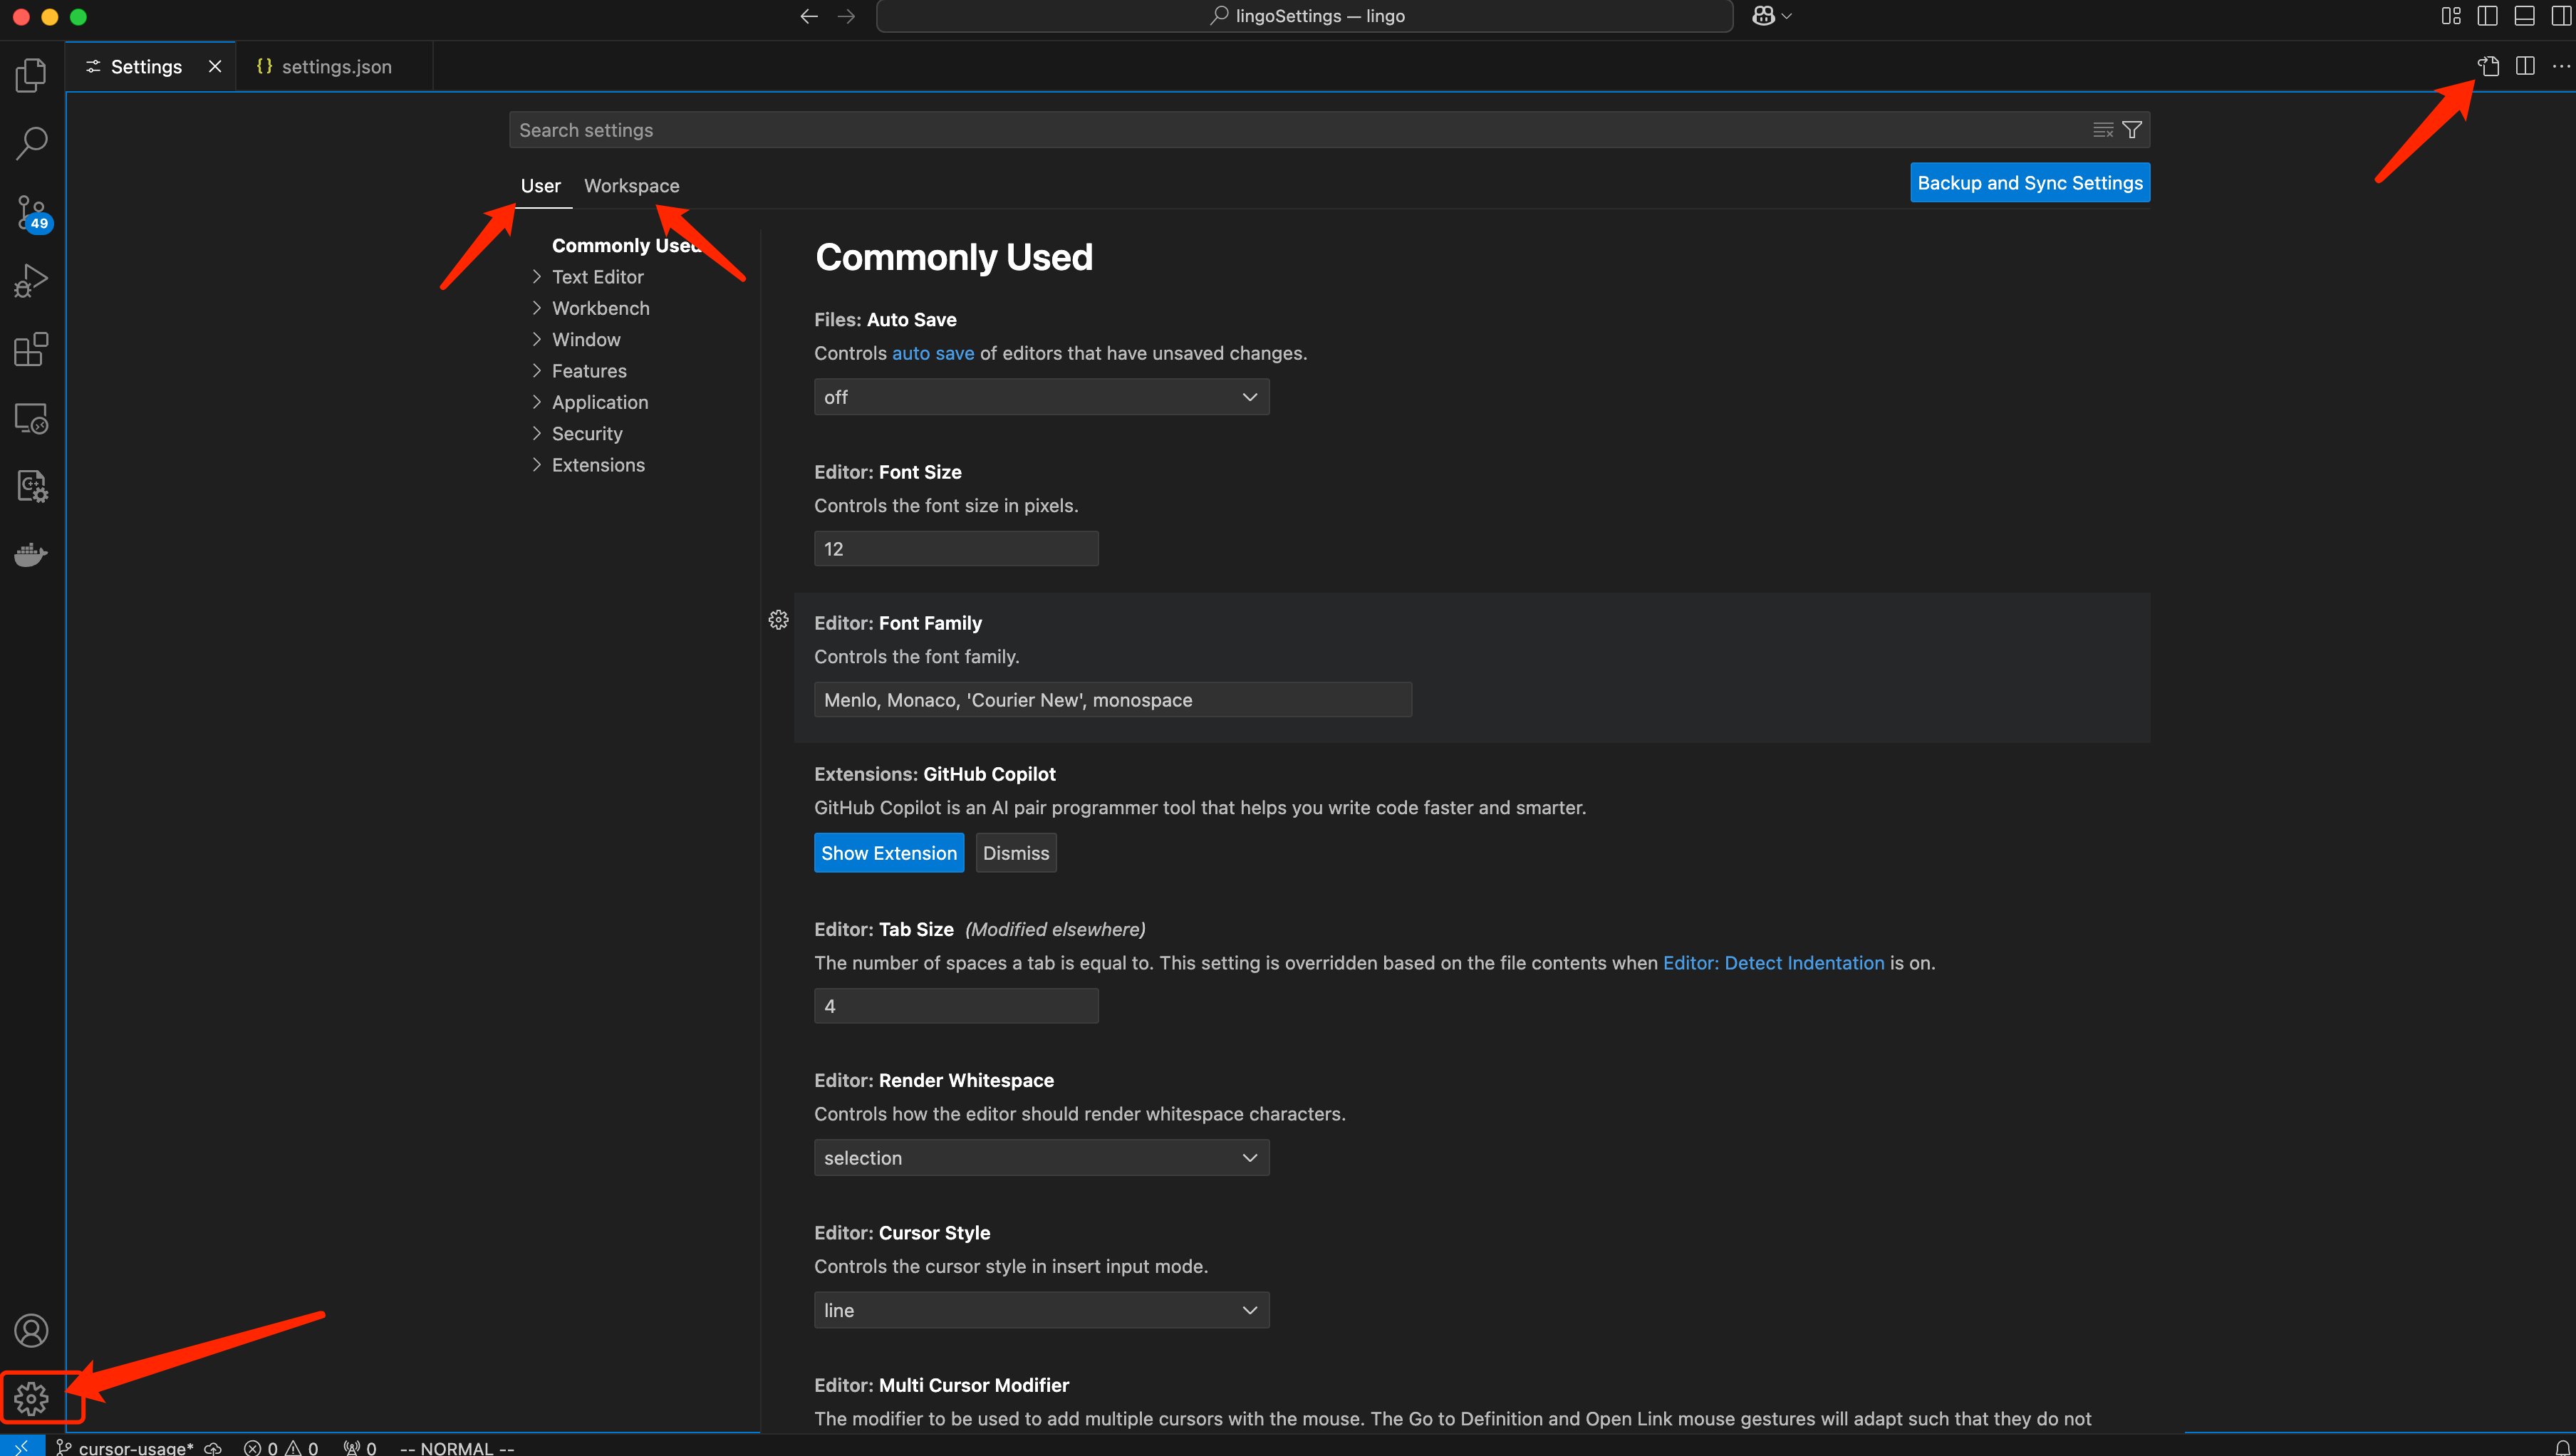Open the notifications bell in status bar
The width and height of the screenshot is (2576, 1456).
point(2562,1447)
